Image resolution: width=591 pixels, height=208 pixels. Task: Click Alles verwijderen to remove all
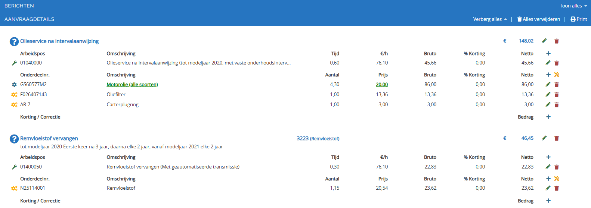(538, 19)
